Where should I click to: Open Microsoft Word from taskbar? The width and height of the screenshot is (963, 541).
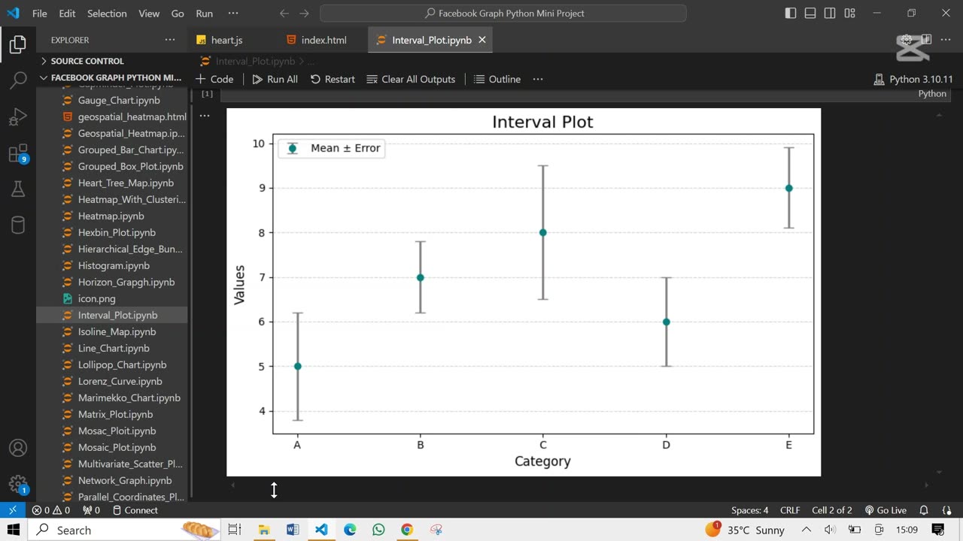pos(293,530)
